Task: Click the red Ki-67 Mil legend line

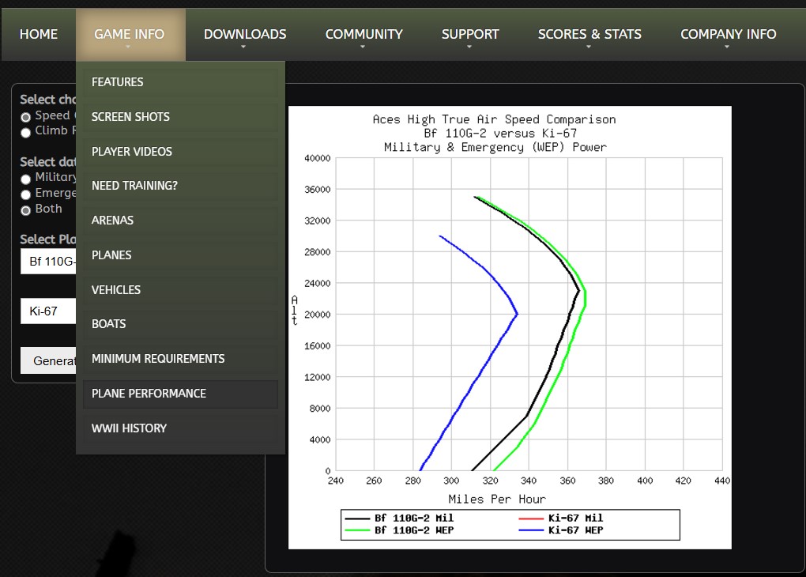Action: (x=531, y=519)
